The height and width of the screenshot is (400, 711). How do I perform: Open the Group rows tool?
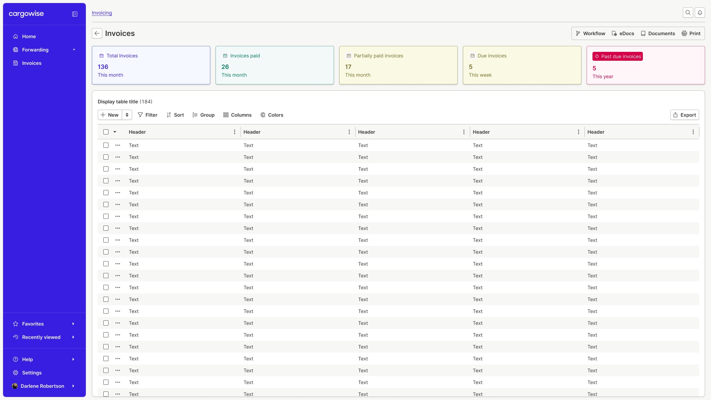204,115
